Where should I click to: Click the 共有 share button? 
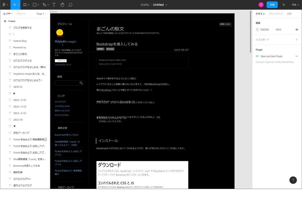click(x=272, y=5)
